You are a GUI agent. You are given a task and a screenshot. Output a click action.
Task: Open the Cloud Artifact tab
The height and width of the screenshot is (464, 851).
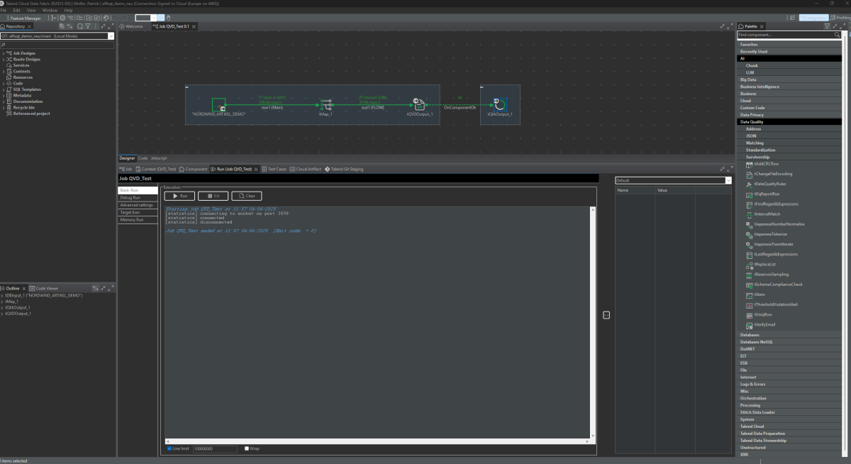[x=306, y=169]
